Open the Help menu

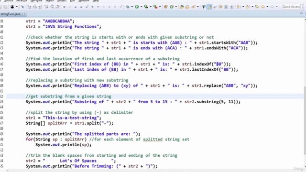(96, 1)
